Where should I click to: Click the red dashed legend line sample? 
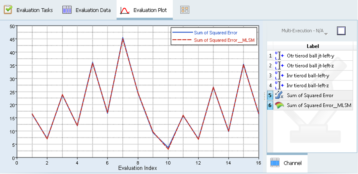(x=182, y=40)
